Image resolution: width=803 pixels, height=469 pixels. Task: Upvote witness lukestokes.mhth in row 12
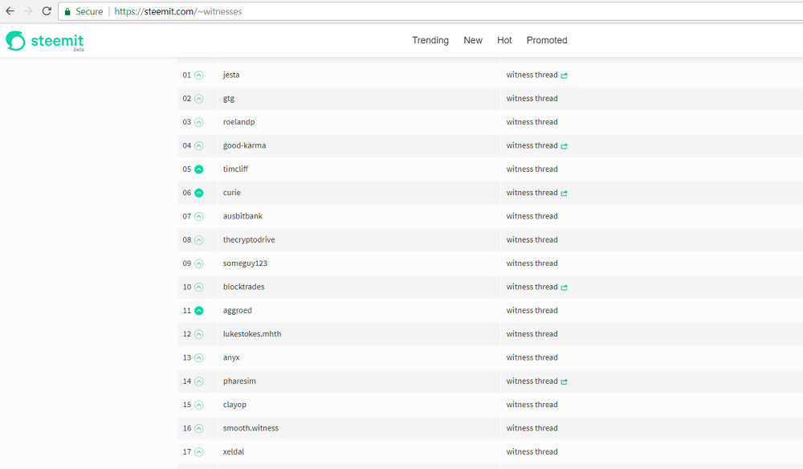coord(199,334)
